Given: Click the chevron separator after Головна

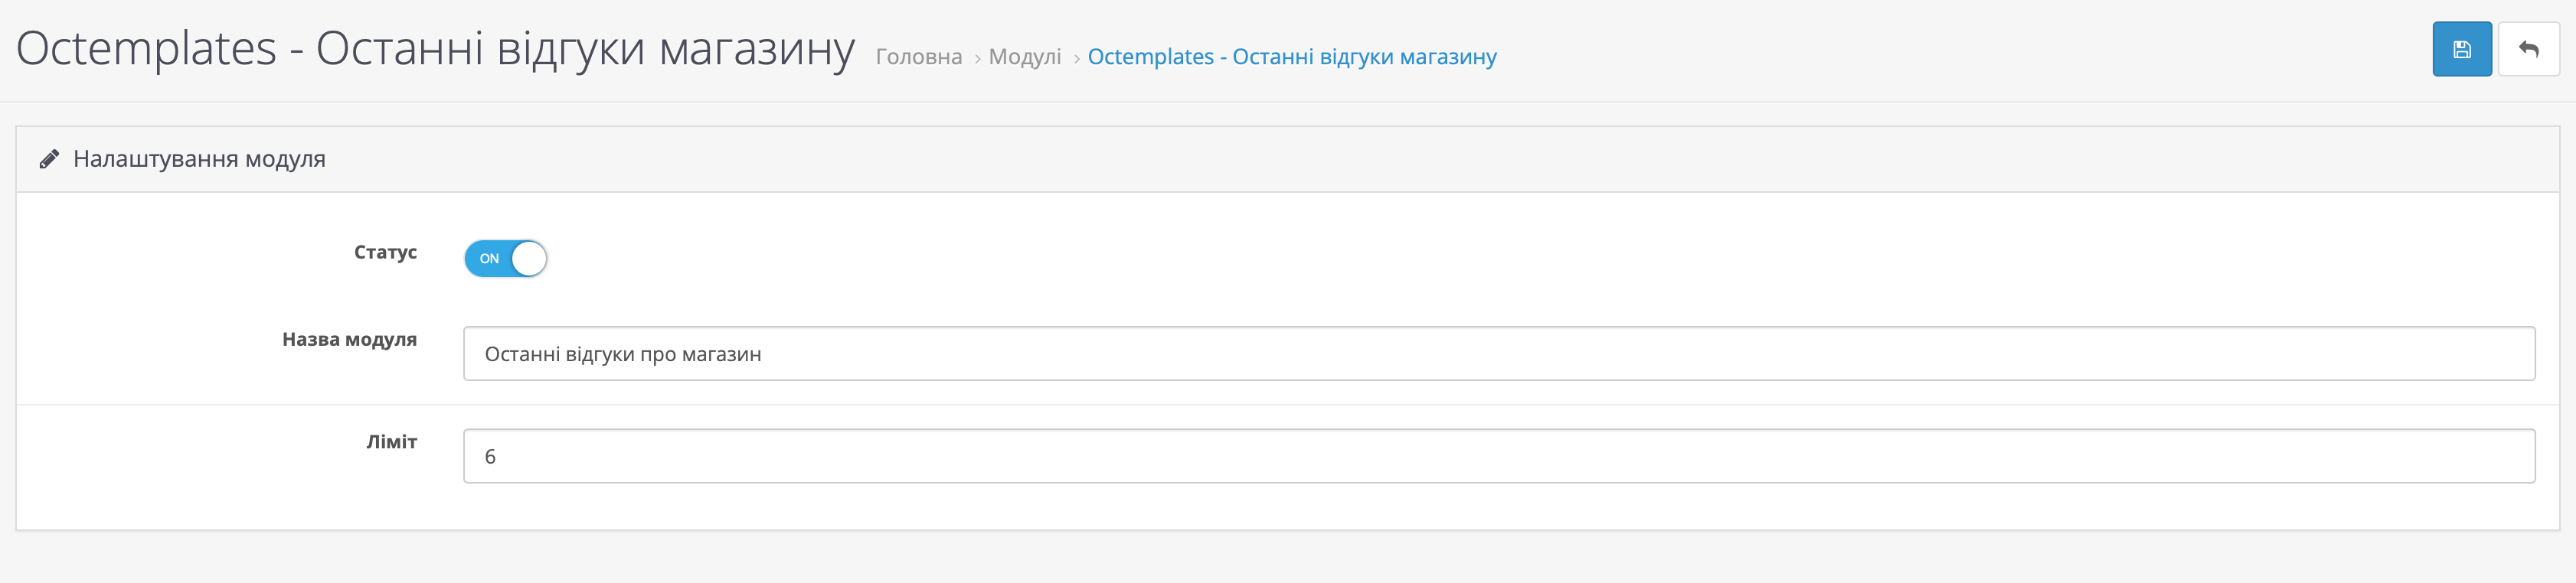Looking at the screenshot, I should [x=977, y=59].
